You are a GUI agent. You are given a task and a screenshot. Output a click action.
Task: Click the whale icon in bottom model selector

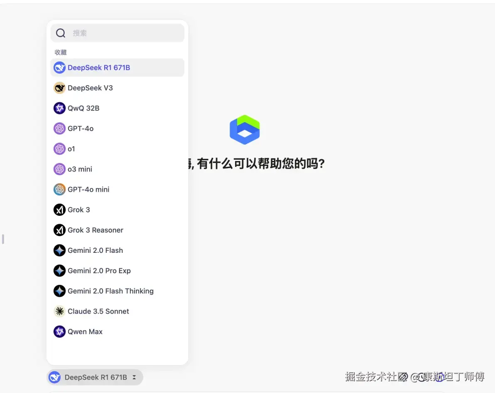(55, 377)
